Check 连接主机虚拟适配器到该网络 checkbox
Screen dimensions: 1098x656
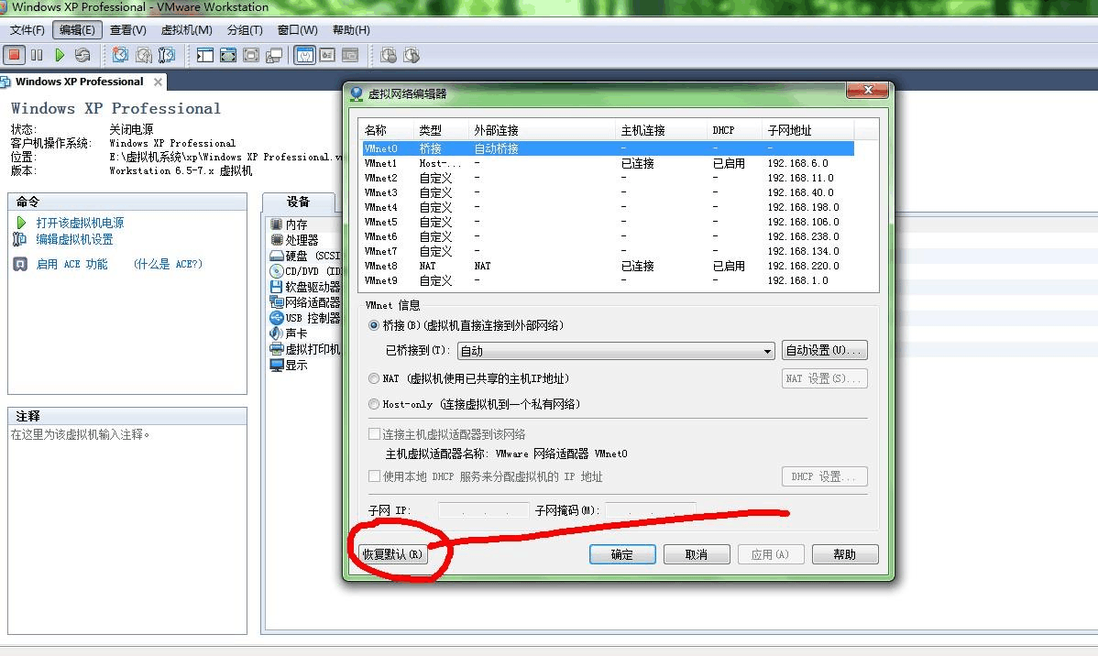tap(375, 434)
